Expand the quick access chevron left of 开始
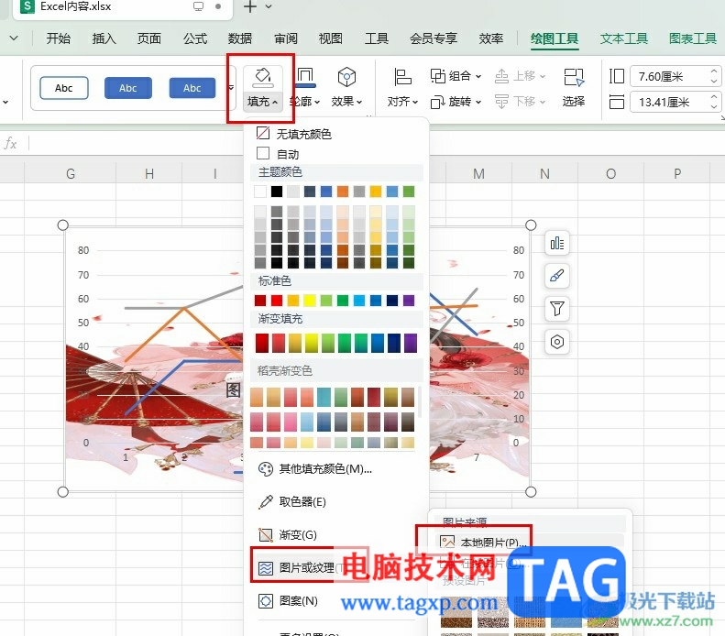The image size is (725, 636). (x=14, y=38)
